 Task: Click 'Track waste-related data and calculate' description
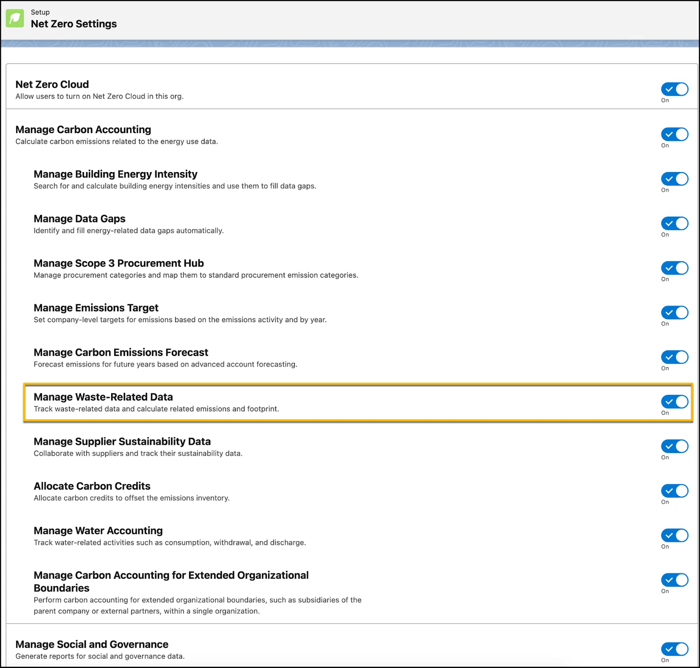pos(156,409)
